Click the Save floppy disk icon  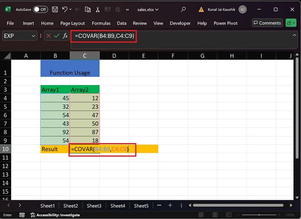tap(55, 10)
